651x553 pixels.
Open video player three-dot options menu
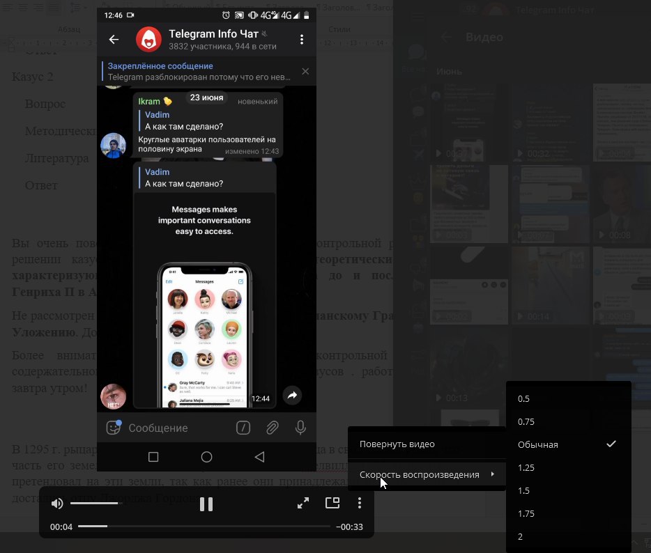point(360,503)
